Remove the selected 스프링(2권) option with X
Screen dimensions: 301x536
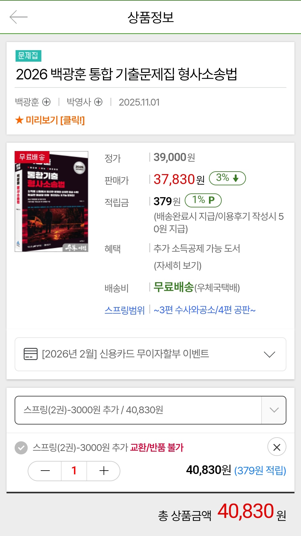tap(277, 447)
